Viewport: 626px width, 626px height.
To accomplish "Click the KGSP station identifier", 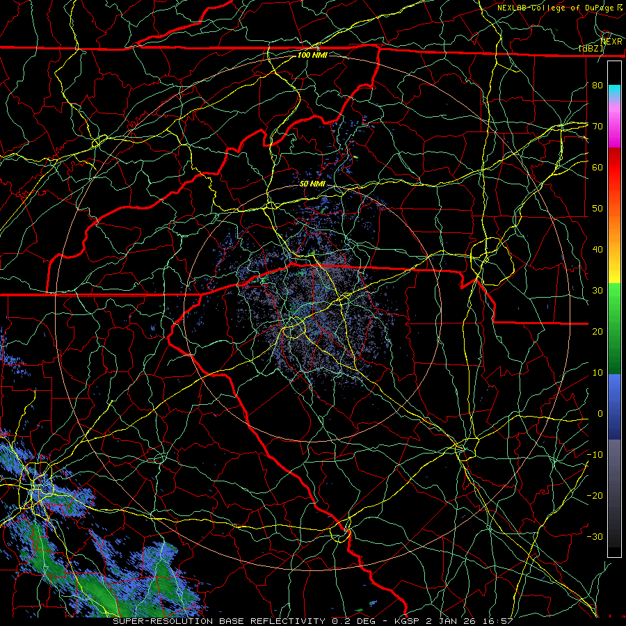I will pyautogui.click(x=407, y=621).
